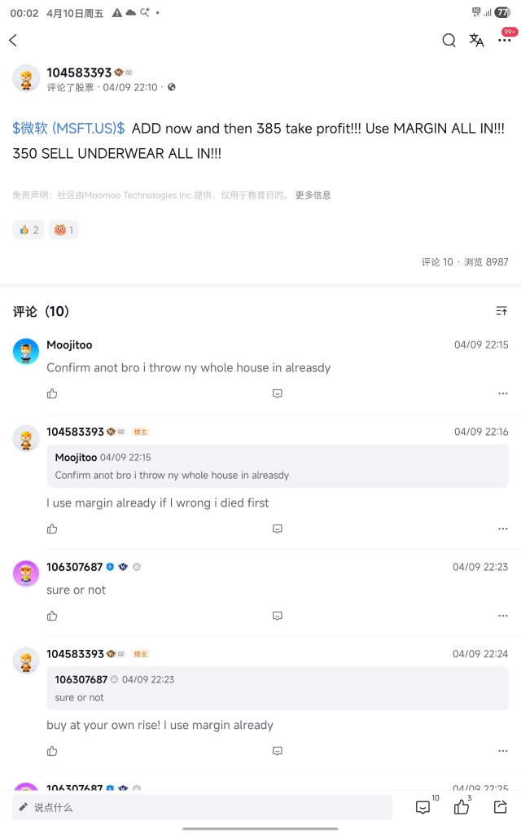Tap the translate icon in header
The height and width of the screenshot is (834, 521).
[476, 41]
